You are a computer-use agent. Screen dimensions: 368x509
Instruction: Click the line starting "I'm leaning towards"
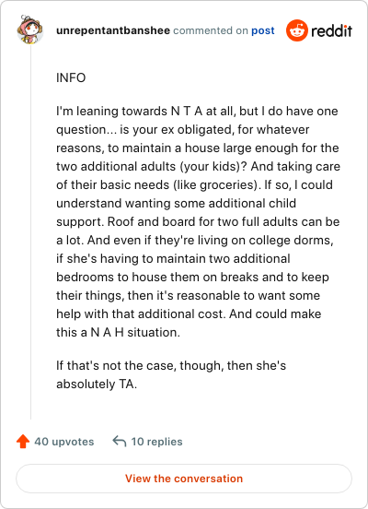click(197, 111)
